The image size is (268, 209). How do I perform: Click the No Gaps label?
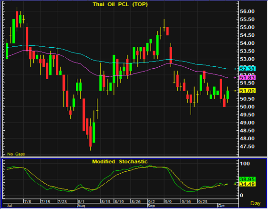pyautogui.click(x=16, y=154)
